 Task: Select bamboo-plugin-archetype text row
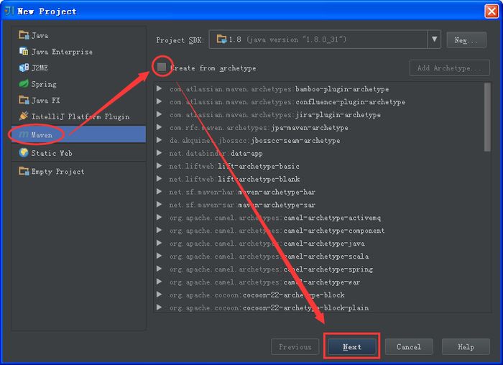click(x=279, y=89)
